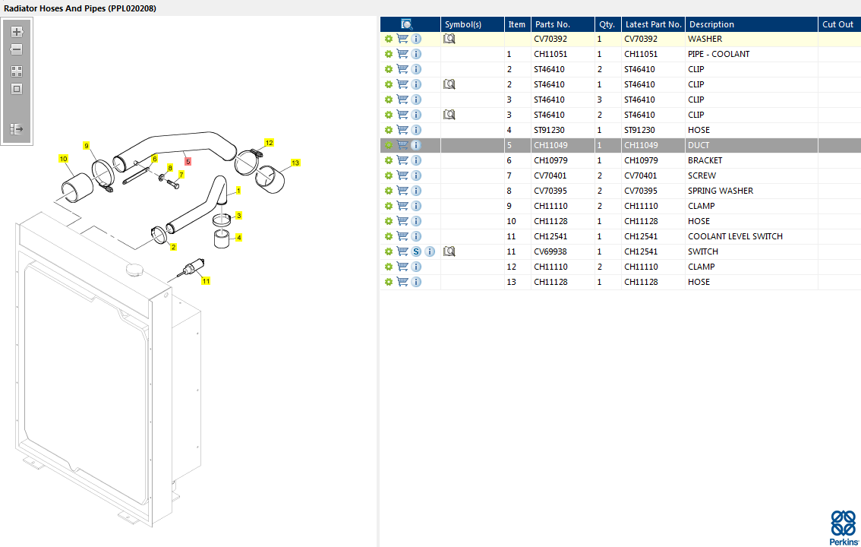861x547 pixels.
Task: Open symbol lookup for item 3 qty 2 CLIP
Action: 449,115
